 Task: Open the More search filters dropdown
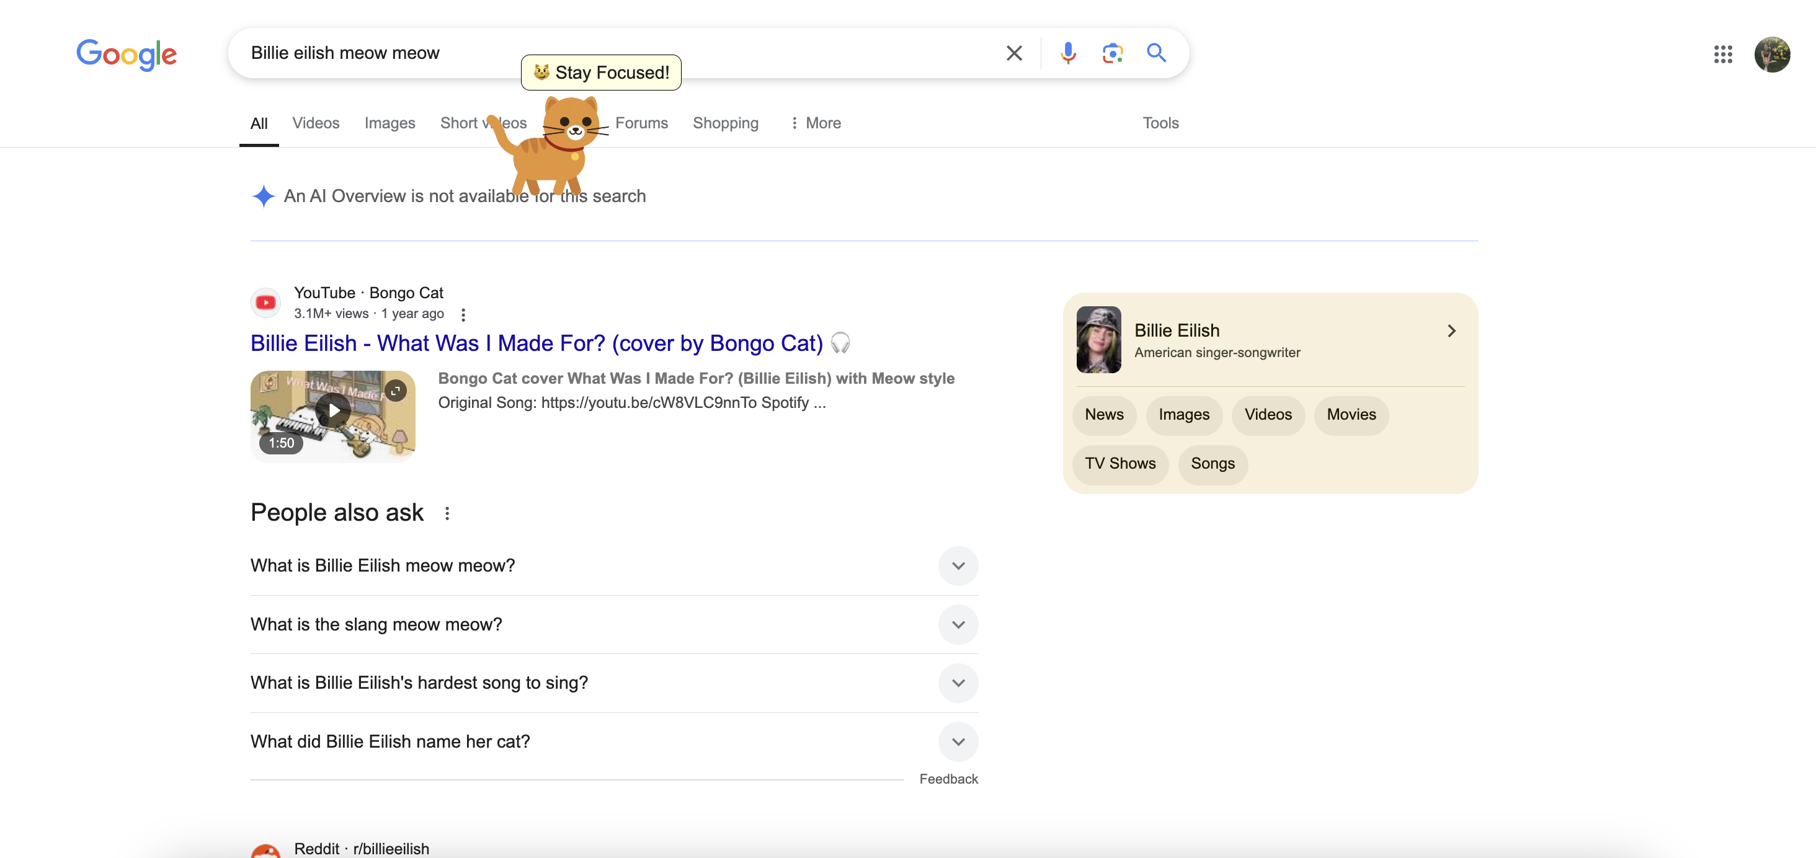815,123
